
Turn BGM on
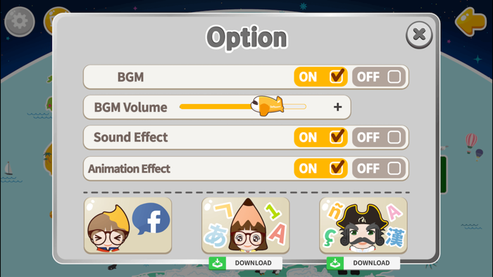pos(320,77)
